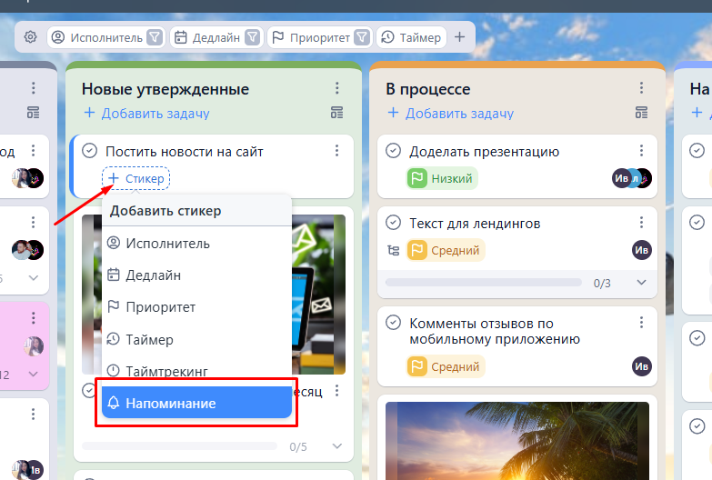
Task: Expand subtasks chevron next to 0/5
Action: tap(337, 446)
